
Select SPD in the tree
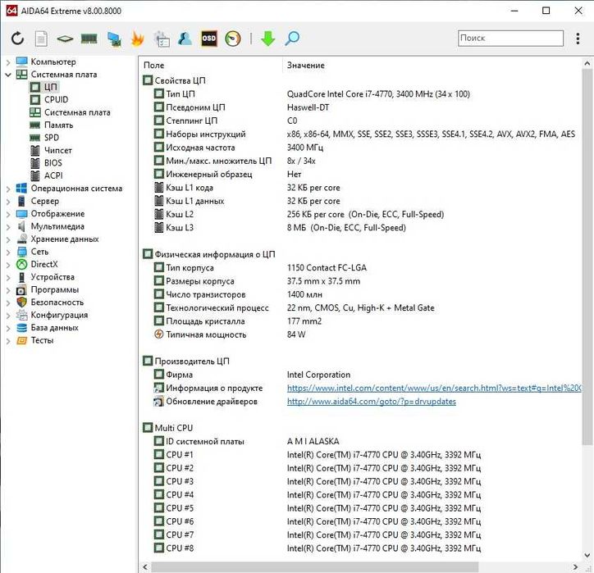pyautogui.click(x=44, y=138)
